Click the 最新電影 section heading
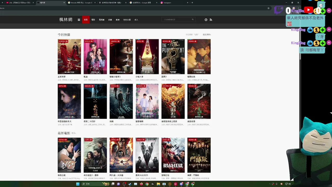The width and height of the screenshot is (332, 187). 64,133
